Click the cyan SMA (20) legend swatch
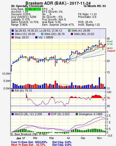This screenshot has height=146, width=116. pyautogui.click(x=42, y=34)
